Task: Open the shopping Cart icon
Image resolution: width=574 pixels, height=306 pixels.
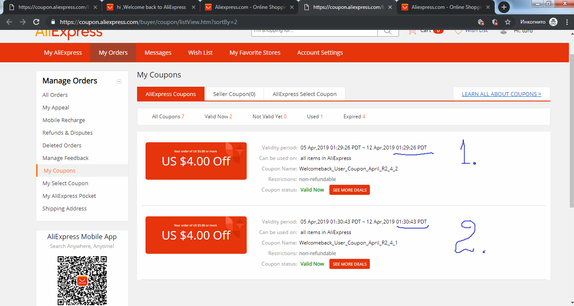Action: point(413,31)
